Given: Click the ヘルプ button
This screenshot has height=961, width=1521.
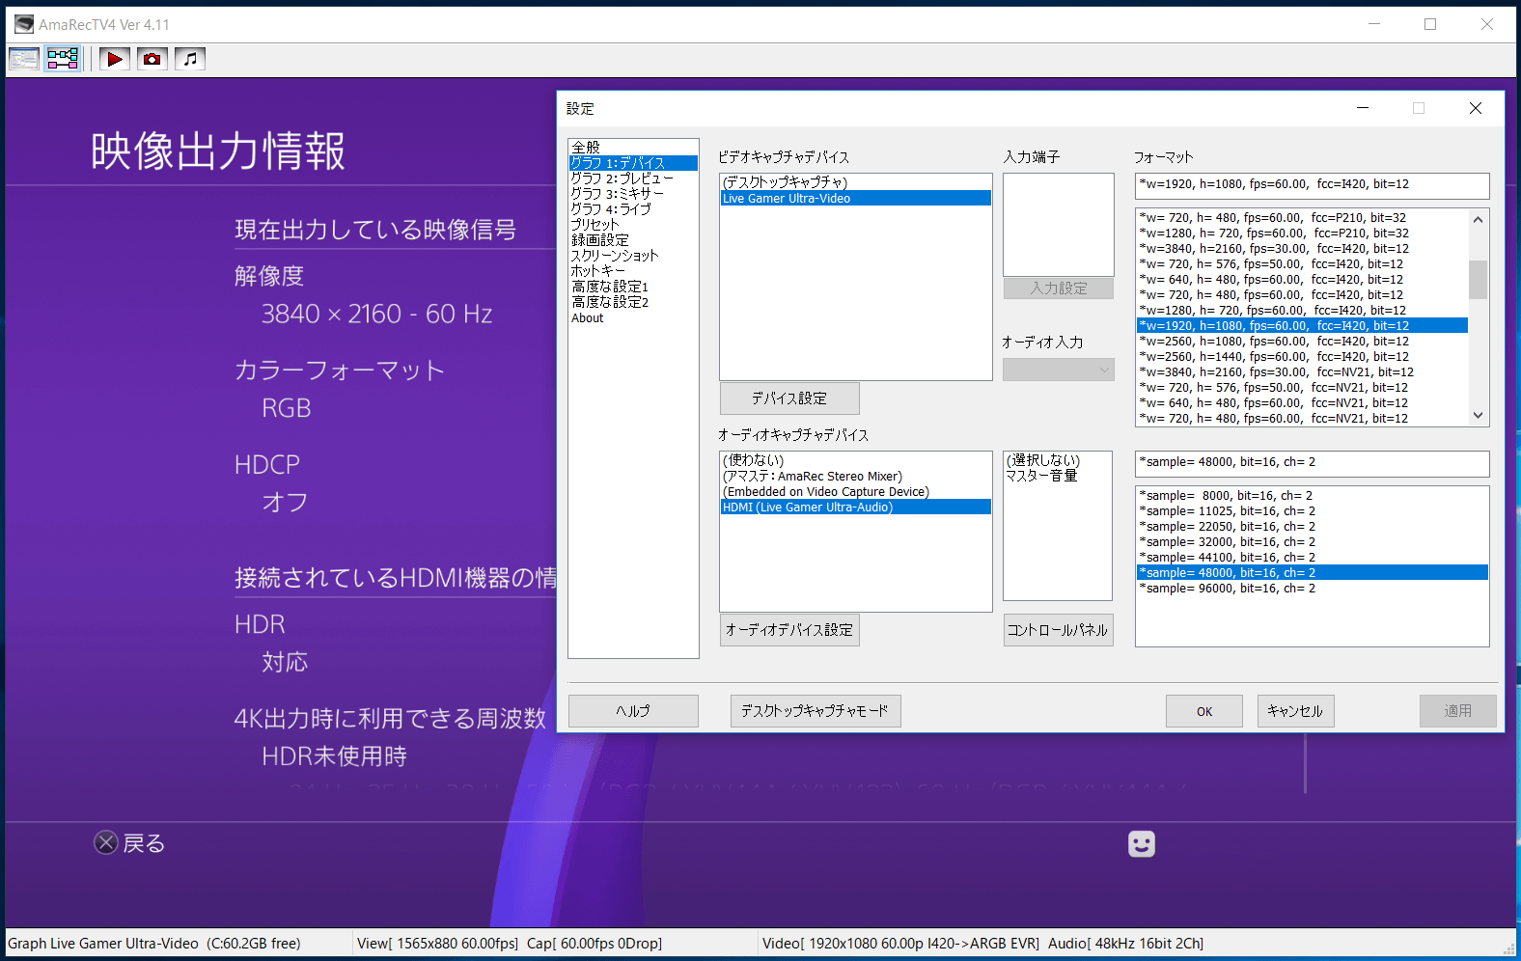Looking at the screenshot, I should (x=633, y=711).
